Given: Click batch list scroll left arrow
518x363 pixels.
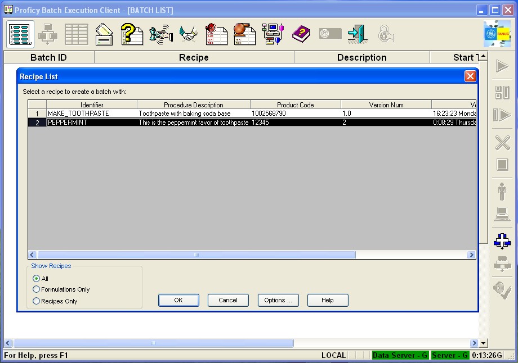Looking at the screenshot, I should [8, 343].
